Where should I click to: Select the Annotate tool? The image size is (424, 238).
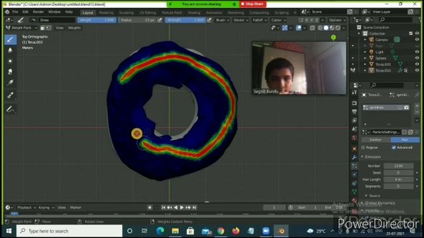[x=11, y=109]
